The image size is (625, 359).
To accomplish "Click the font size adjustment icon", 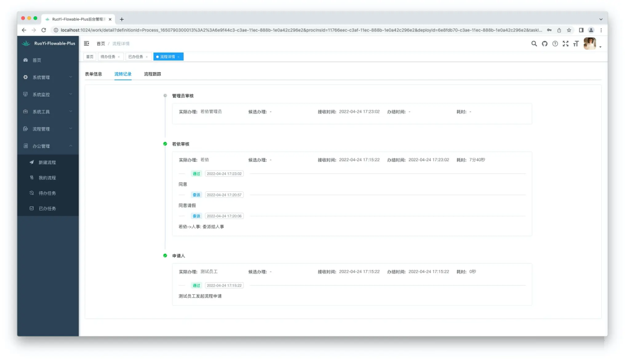I will tap(576, 43).
